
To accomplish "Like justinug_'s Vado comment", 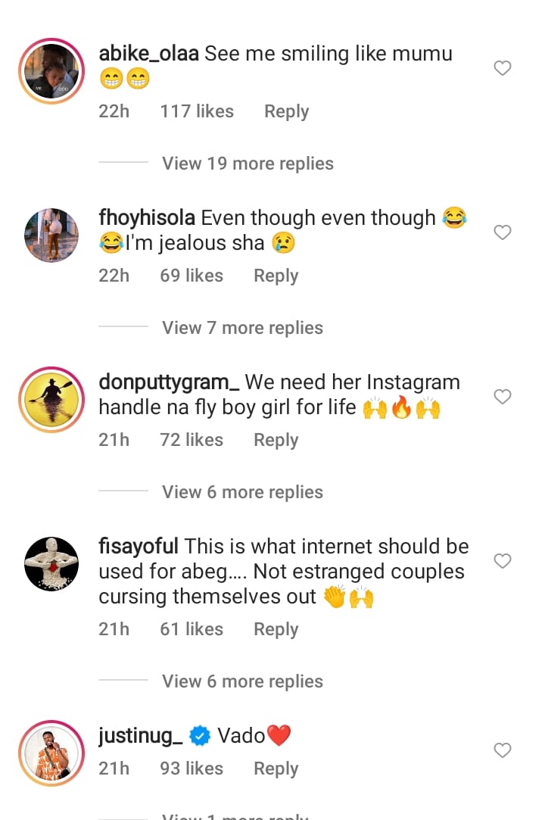I will pyautogui.click(x=503, y=750).
